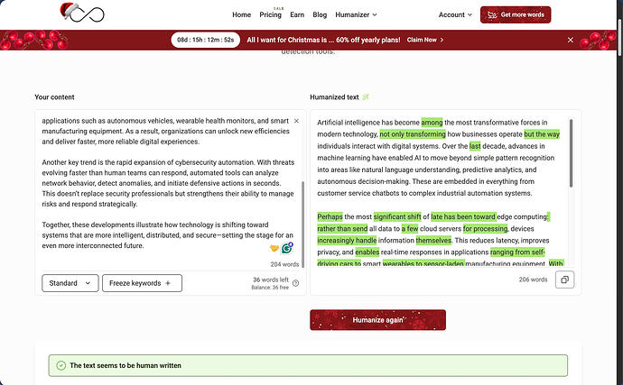This screenshot has height=385, width=623.
Task: Click the Your content scrollbar
Action: point(303,225)
